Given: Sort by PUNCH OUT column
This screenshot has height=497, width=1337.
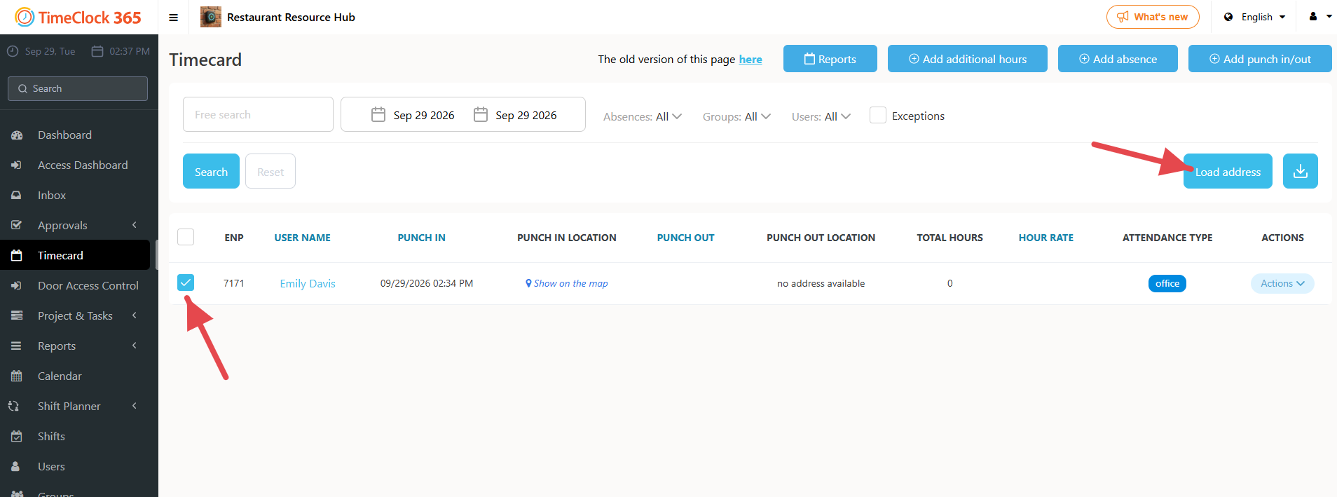Looking at the screenshot, I should 686,238.
